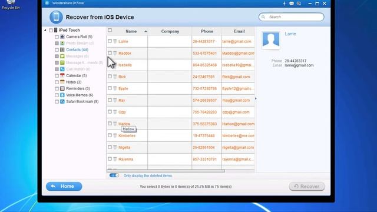
Task: Tick the checkbox for Larrie
Action: coord(110,41)
